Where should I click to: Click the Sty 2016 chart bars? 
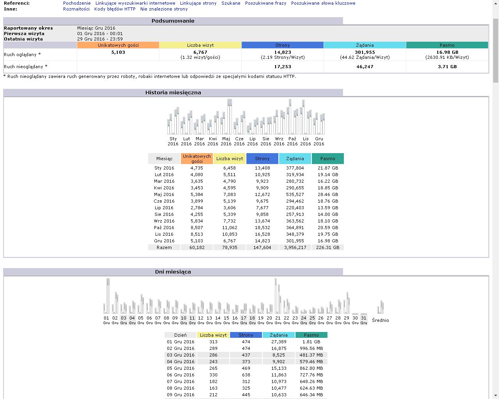coord(173,121)
